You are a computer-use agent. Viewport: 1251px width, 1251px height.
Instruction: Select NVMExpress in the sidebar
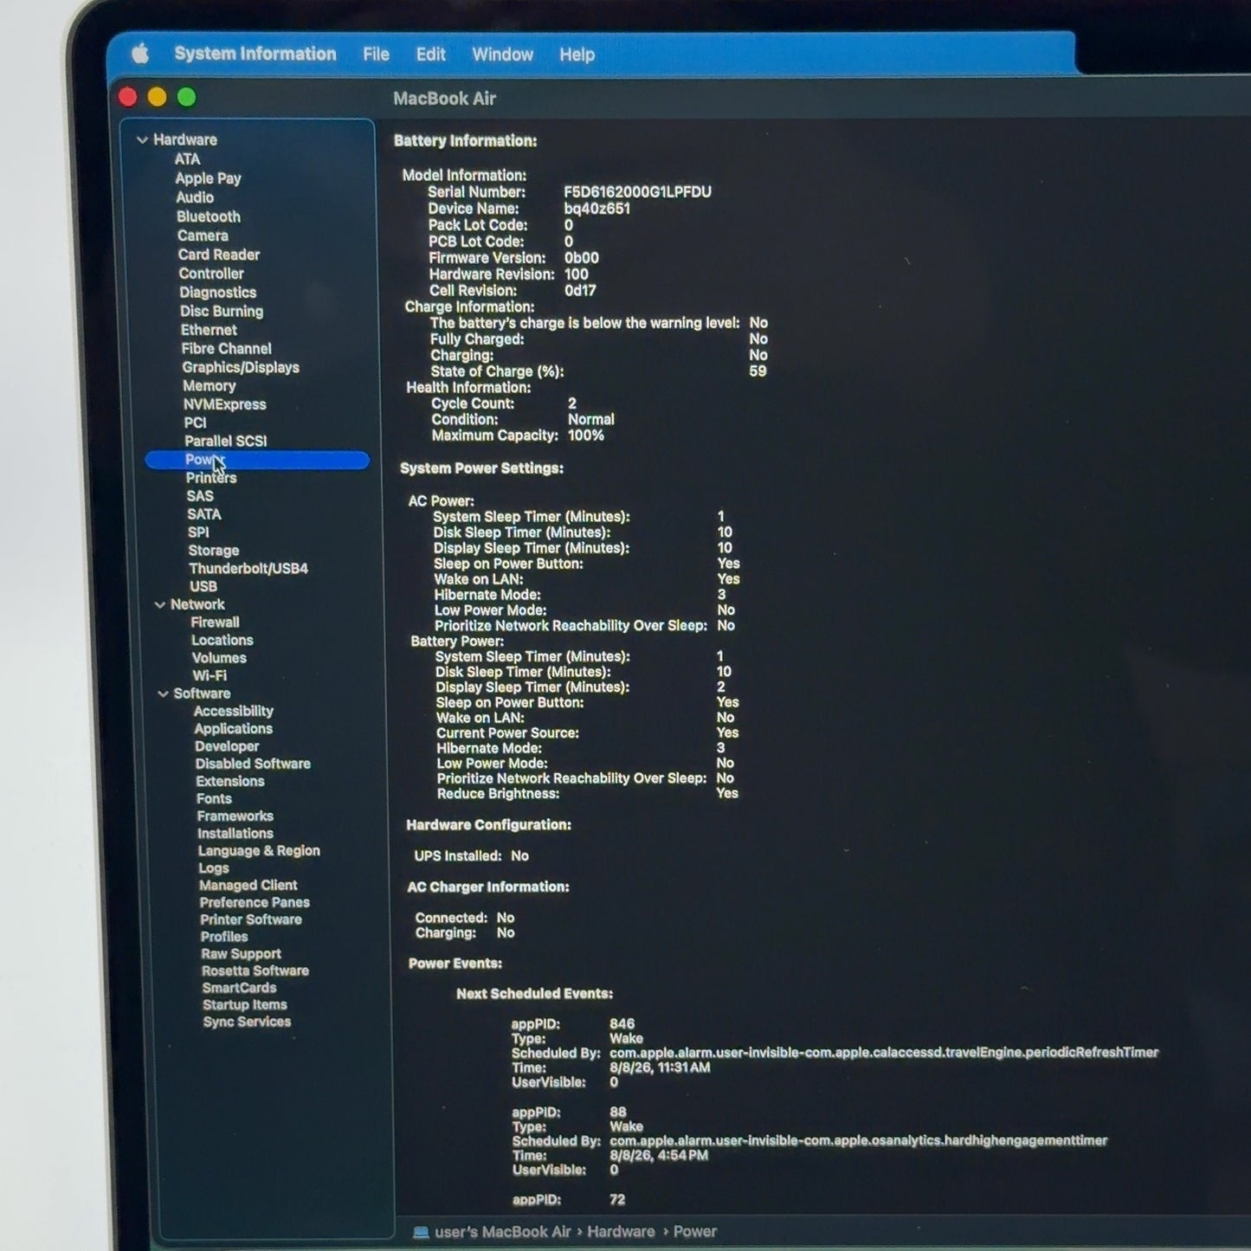[225, 404]
